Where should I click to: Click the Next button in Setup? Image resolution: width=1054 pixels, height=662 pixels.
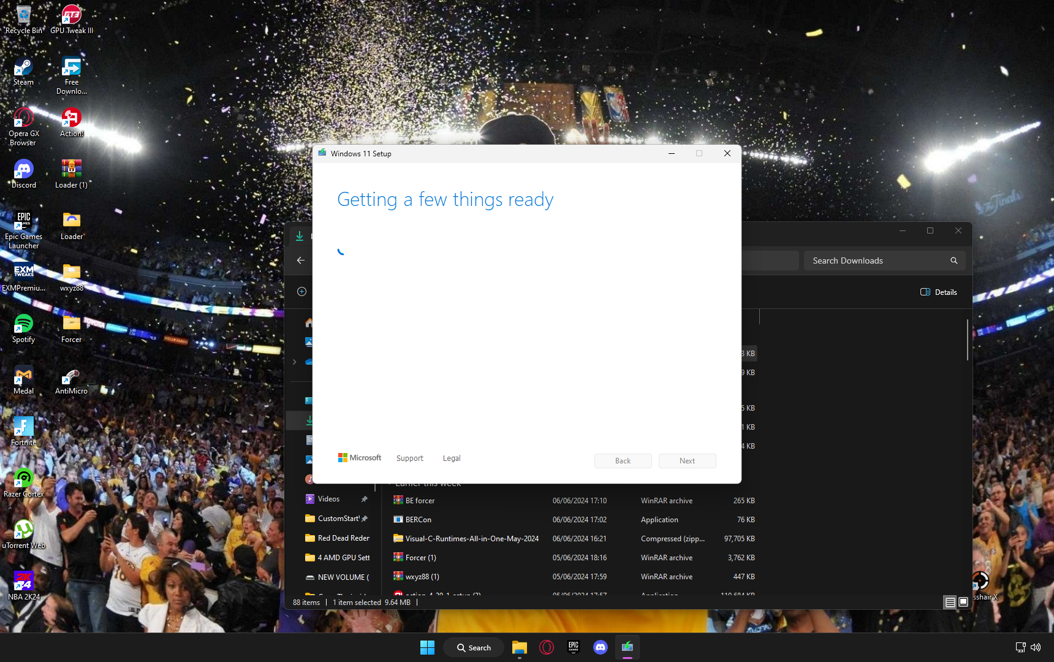click(x=687, y=461)
